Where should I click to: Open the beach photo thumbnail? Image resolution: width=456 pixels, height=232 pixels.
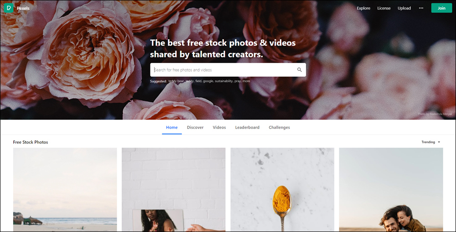click(x=65, y=190)
